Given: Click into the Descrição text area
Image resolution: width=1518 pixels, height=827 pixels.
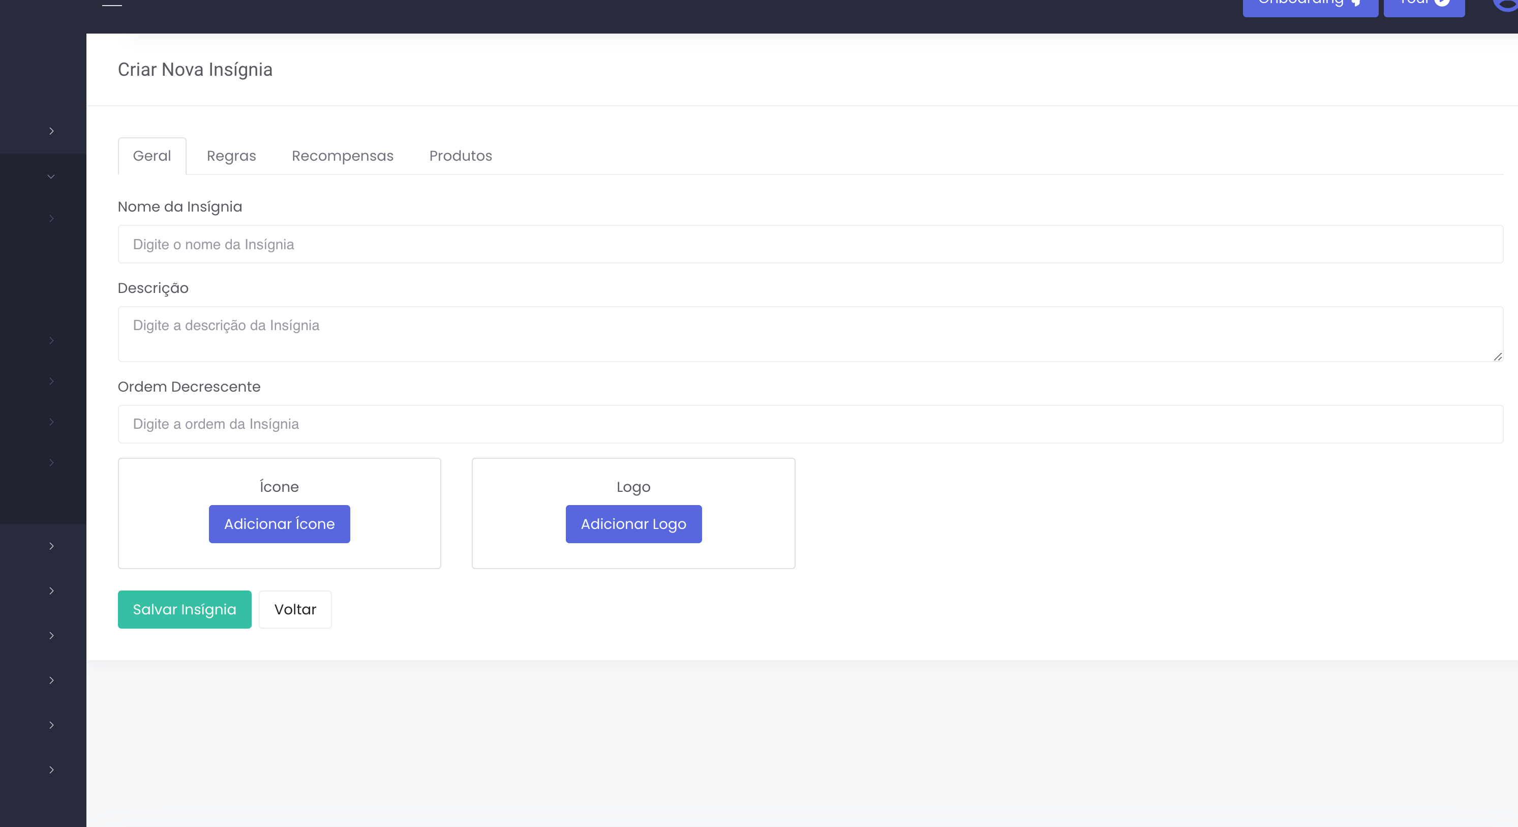Looking at the screenshot, I should 810,334.
